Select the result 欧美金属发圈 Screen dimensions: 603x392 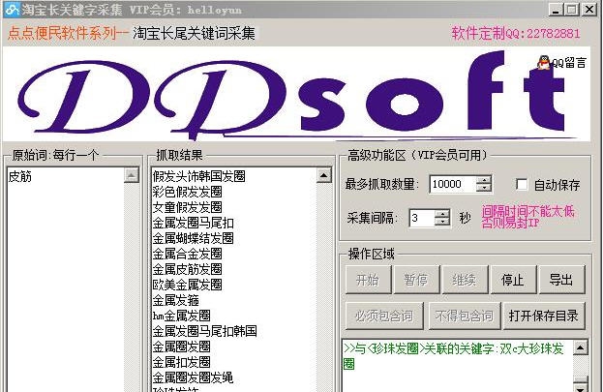coord(187,285)
